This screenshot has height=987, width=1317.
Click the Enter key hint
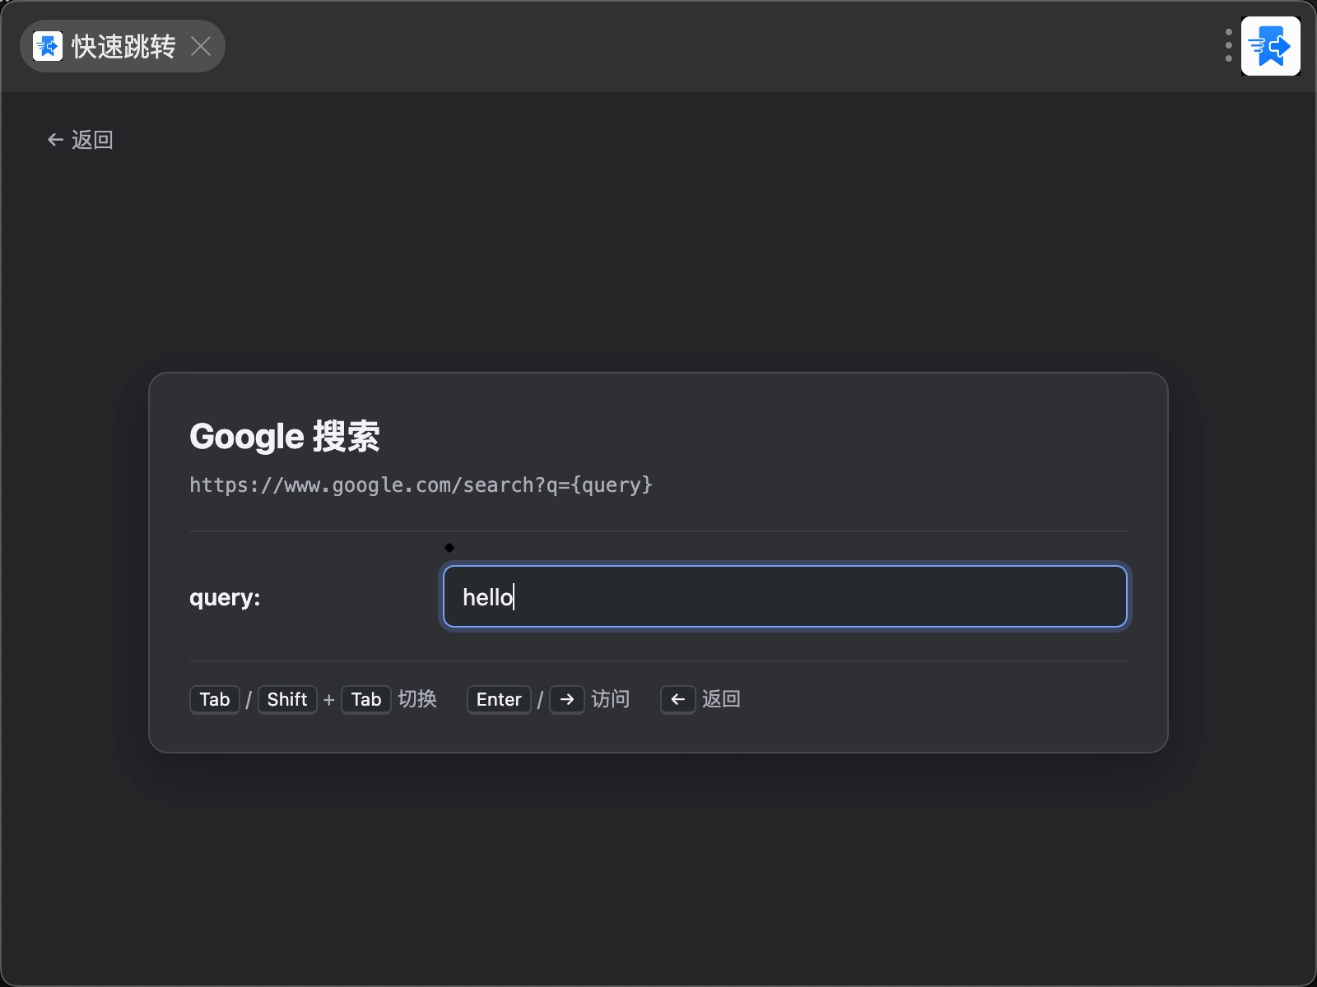[x=499, y=700]
